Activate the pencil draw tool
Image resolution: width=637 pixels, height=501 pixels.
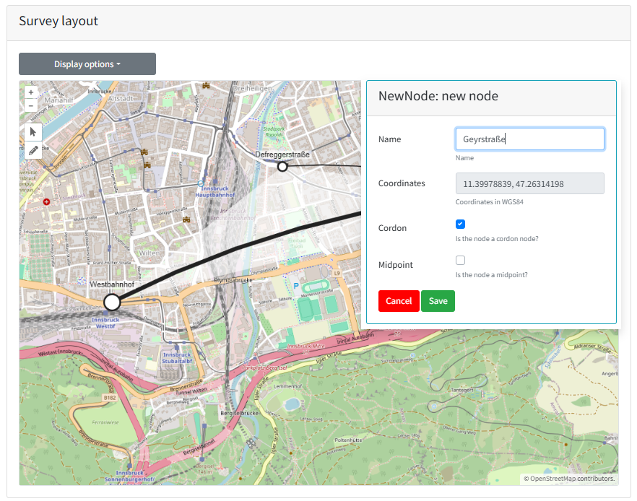33,150
